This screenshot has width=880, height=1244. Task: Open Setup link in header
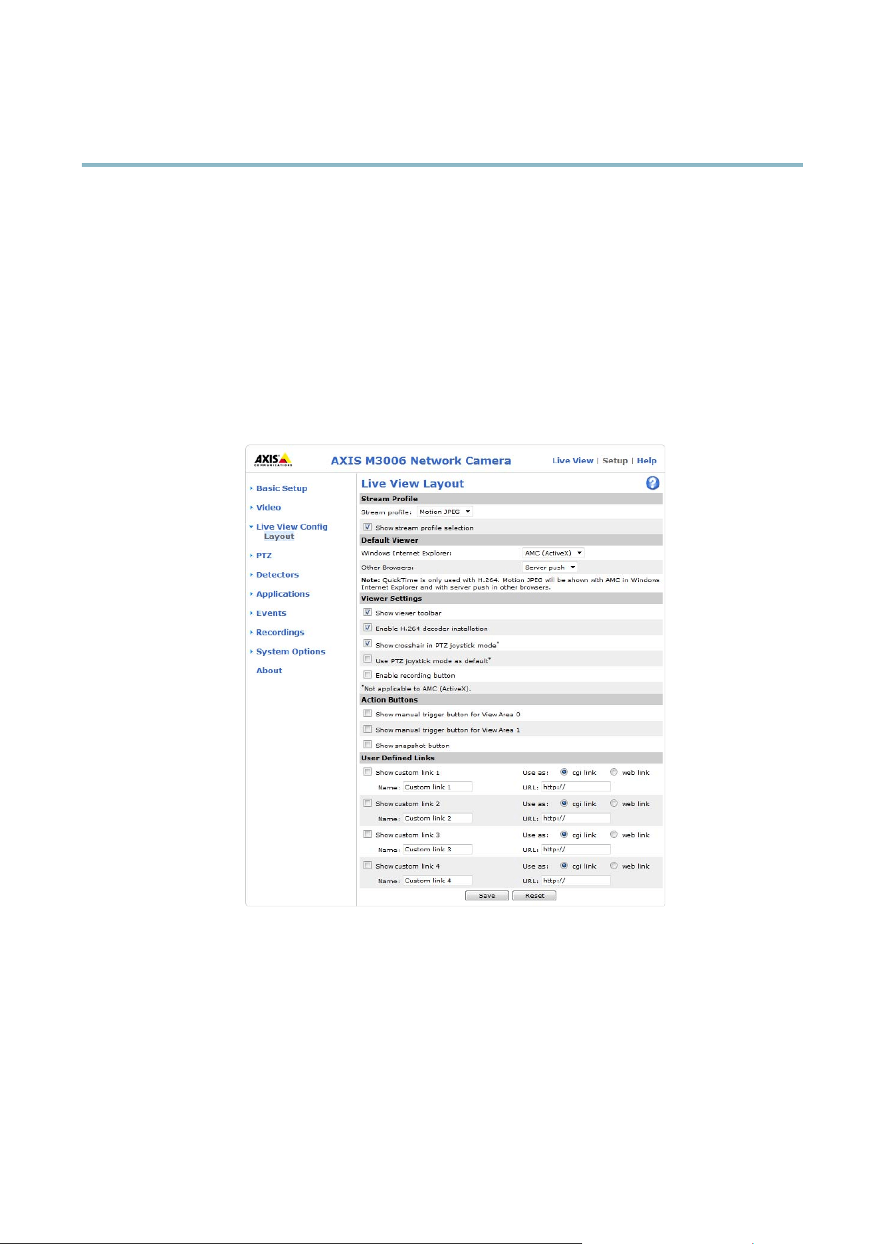coord(615,461)
